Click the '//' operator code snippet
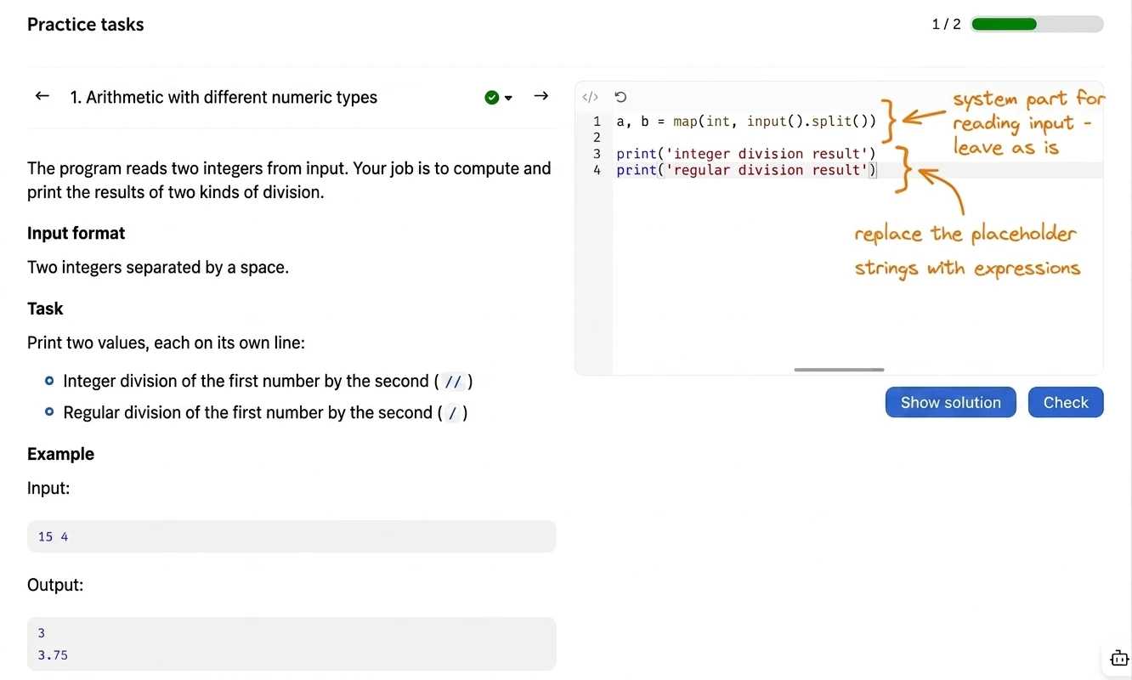 pos(453,382)
